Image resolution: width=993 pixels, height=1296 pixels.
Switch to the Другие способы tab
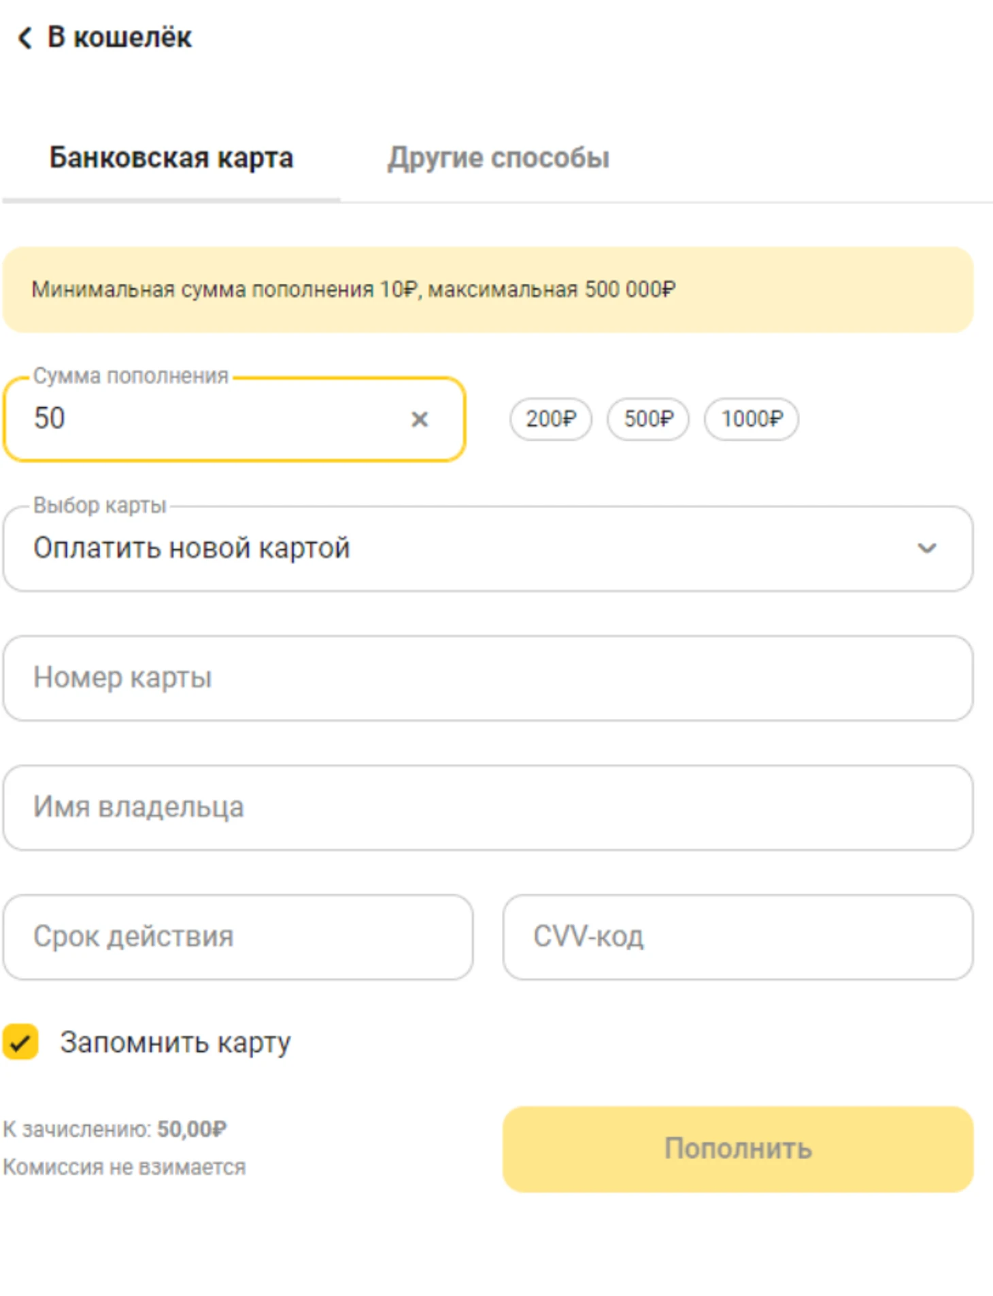(499, 157)
